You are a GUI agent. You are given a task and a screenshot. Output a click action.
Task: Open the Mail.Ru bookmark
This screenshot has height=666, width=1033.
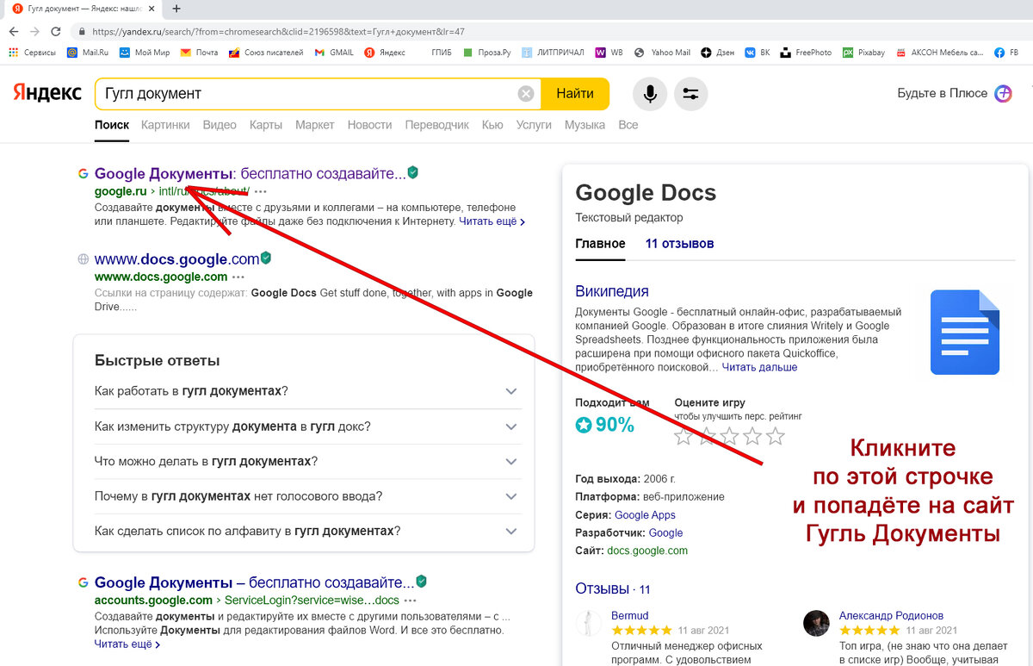click(86, 53)
